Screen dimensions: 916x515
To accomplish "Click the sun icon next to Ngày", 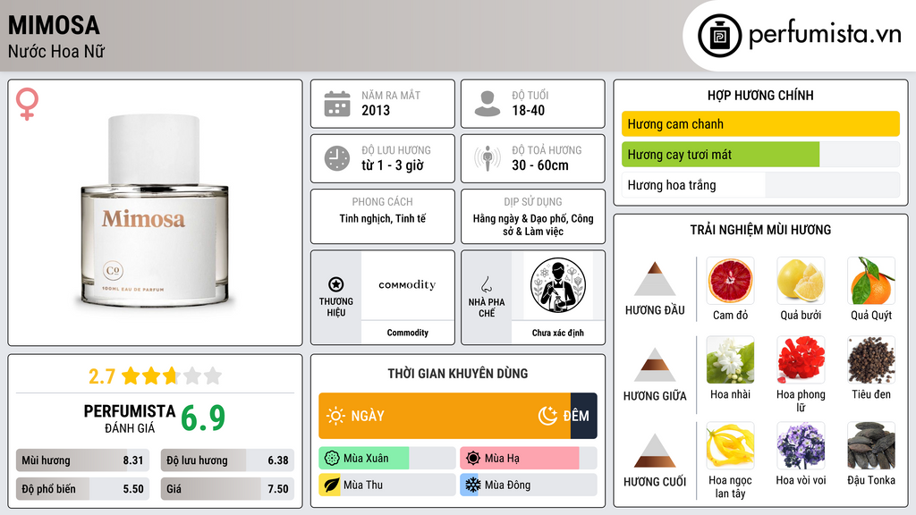I will tap(335, 416).
